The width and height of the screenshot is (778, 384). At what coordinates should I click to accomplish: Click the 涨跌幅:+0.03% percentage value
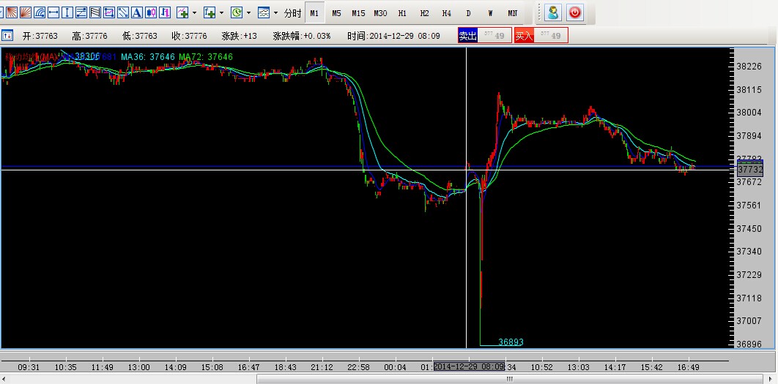click(x=302, y=36)
